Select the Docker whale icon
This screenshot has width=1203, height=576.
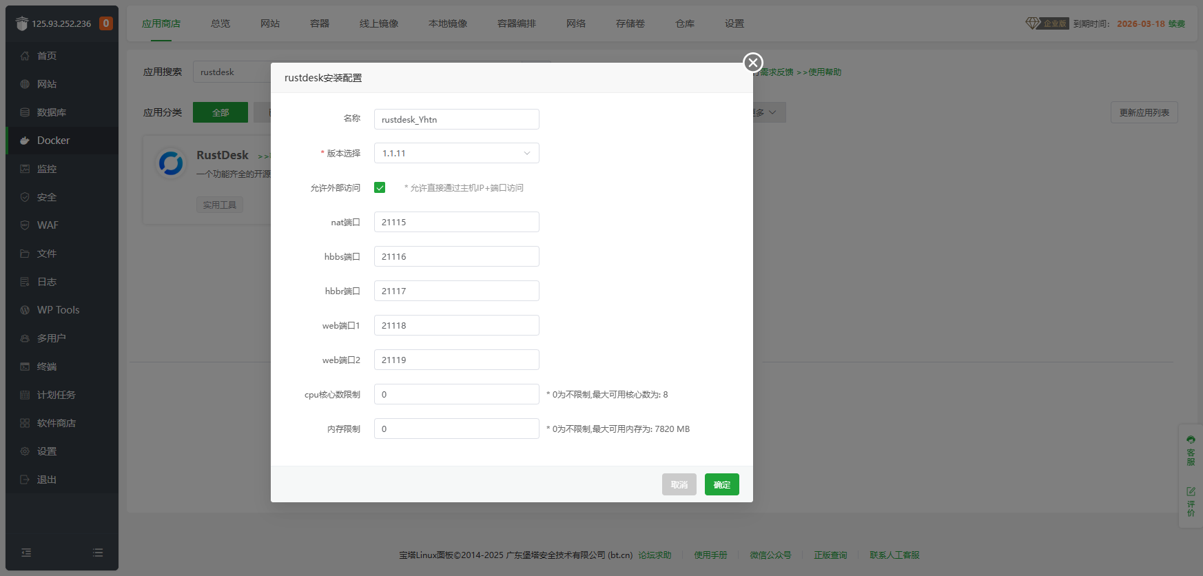[25, 141]
